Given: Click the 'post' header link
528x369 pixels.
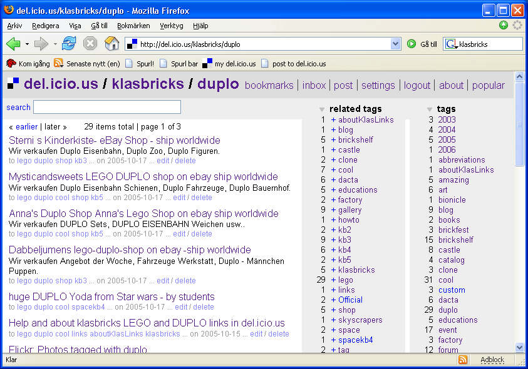Looking at the screenshot, I should pyautogui.click(x=343, y=86).
